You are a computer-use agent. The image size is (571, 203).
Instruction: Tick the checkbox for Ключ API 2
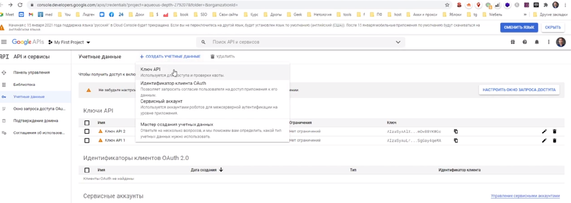(x=87, y=131)
